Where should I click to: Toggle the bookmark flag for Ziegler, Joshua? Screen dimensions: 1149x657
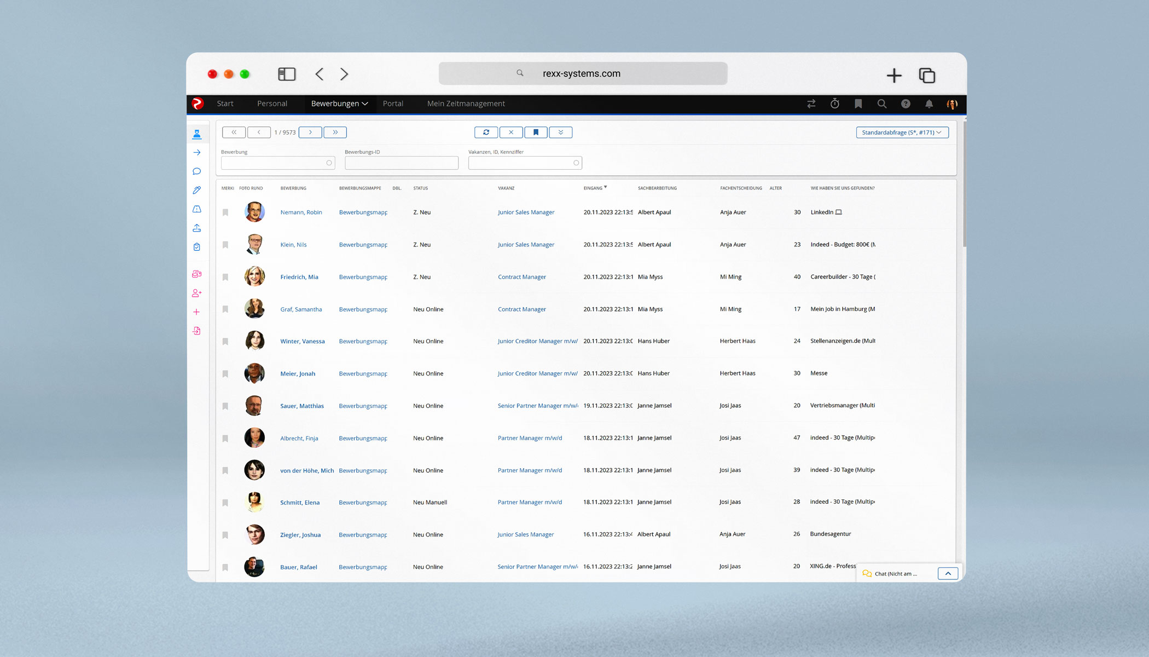[x=225, y=535]
